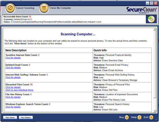Click the window resize grip corner
This screenshot has height=122, width=159.
[157, 120]
